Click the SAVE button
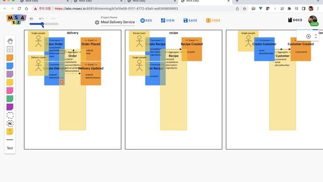Image resolution: width=323 pixels, height=182 pixels. (x=190, y=20)
